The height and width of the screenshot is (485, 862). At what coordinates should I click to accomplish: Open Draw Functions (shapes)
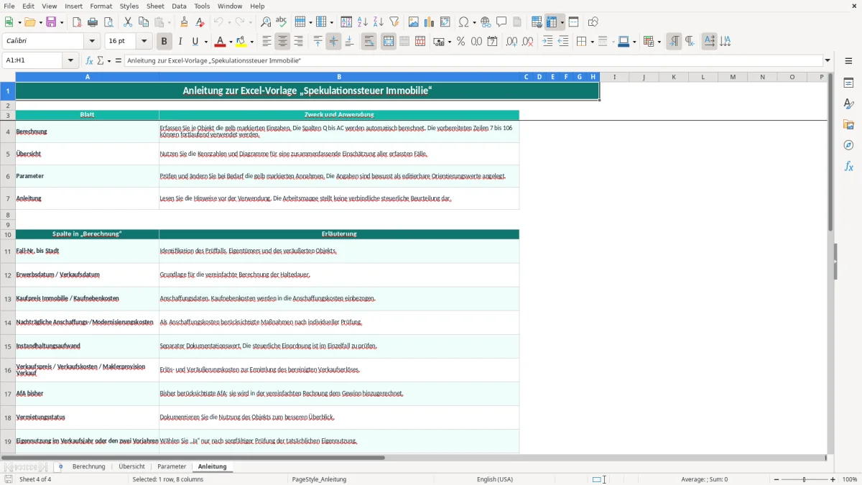pyautogui.click(x=593, y=22)
